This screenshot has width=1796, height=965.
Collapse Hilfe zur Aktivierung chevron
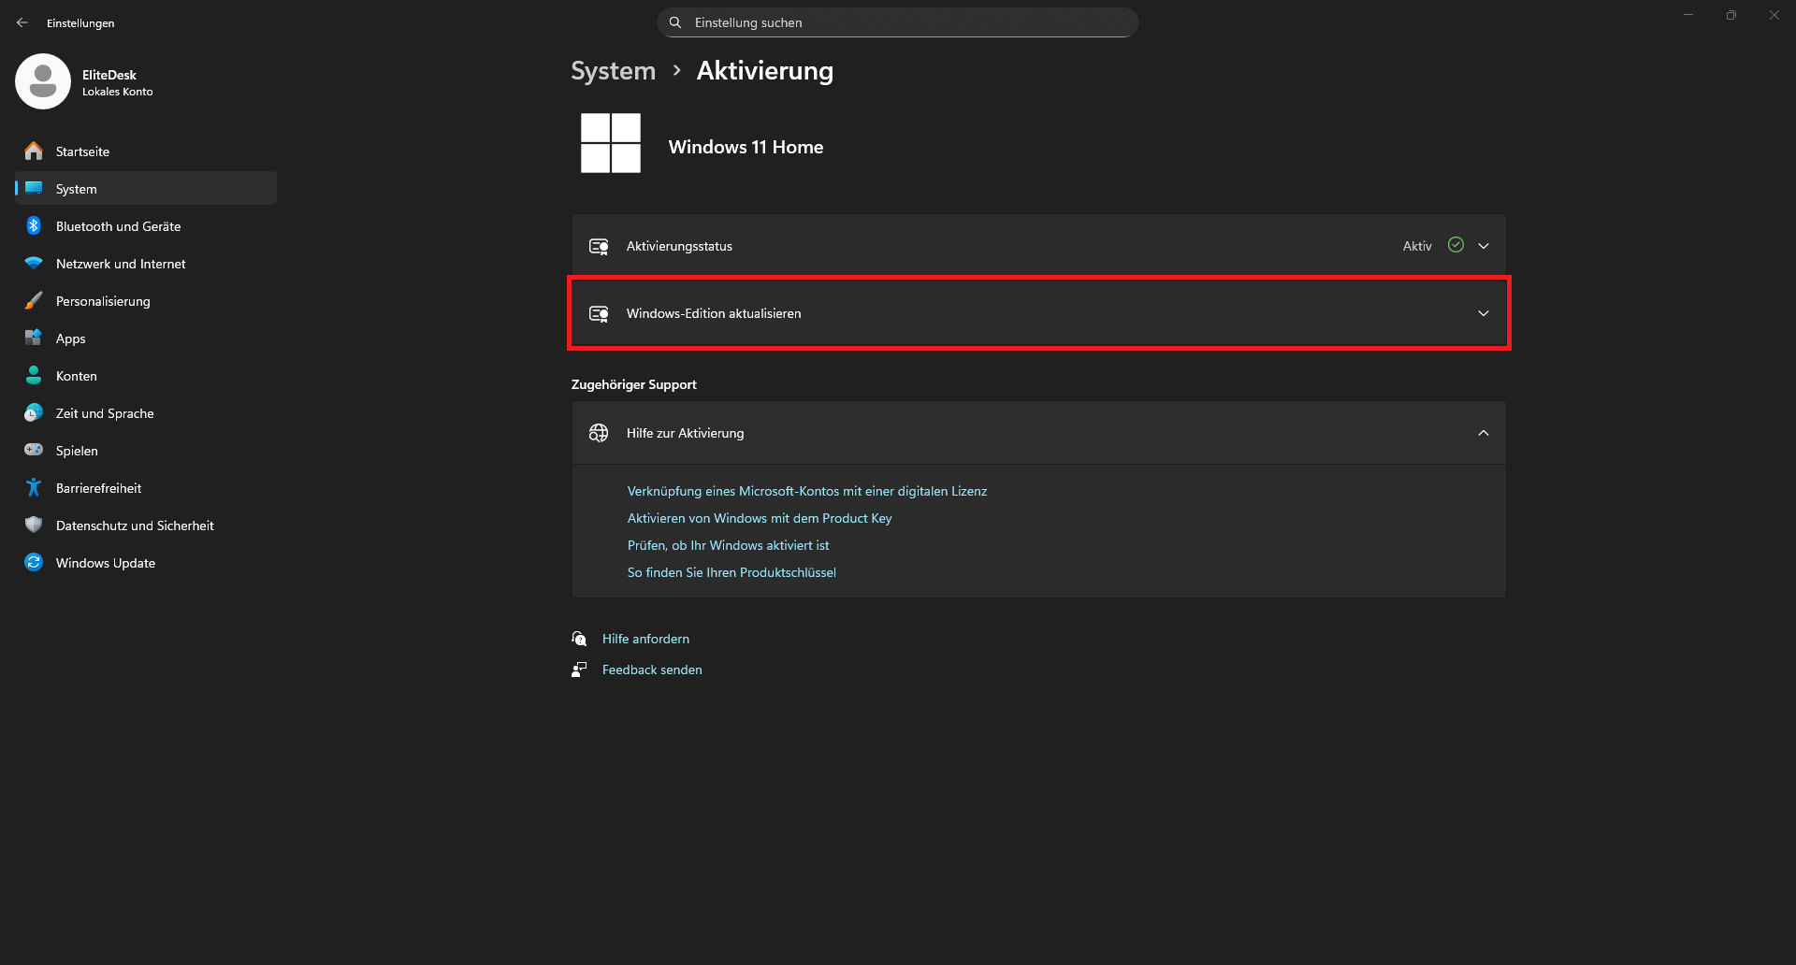(x=1484, y=433)
